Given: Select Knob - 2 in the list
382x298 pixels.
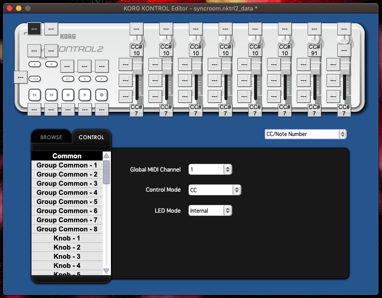Looking at the screenshot, I should 67,247.
